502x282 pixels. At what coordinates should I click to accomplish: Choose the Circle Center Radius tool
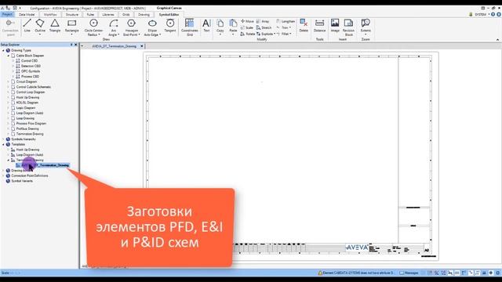pyautogui.click(x=93, y=27)
